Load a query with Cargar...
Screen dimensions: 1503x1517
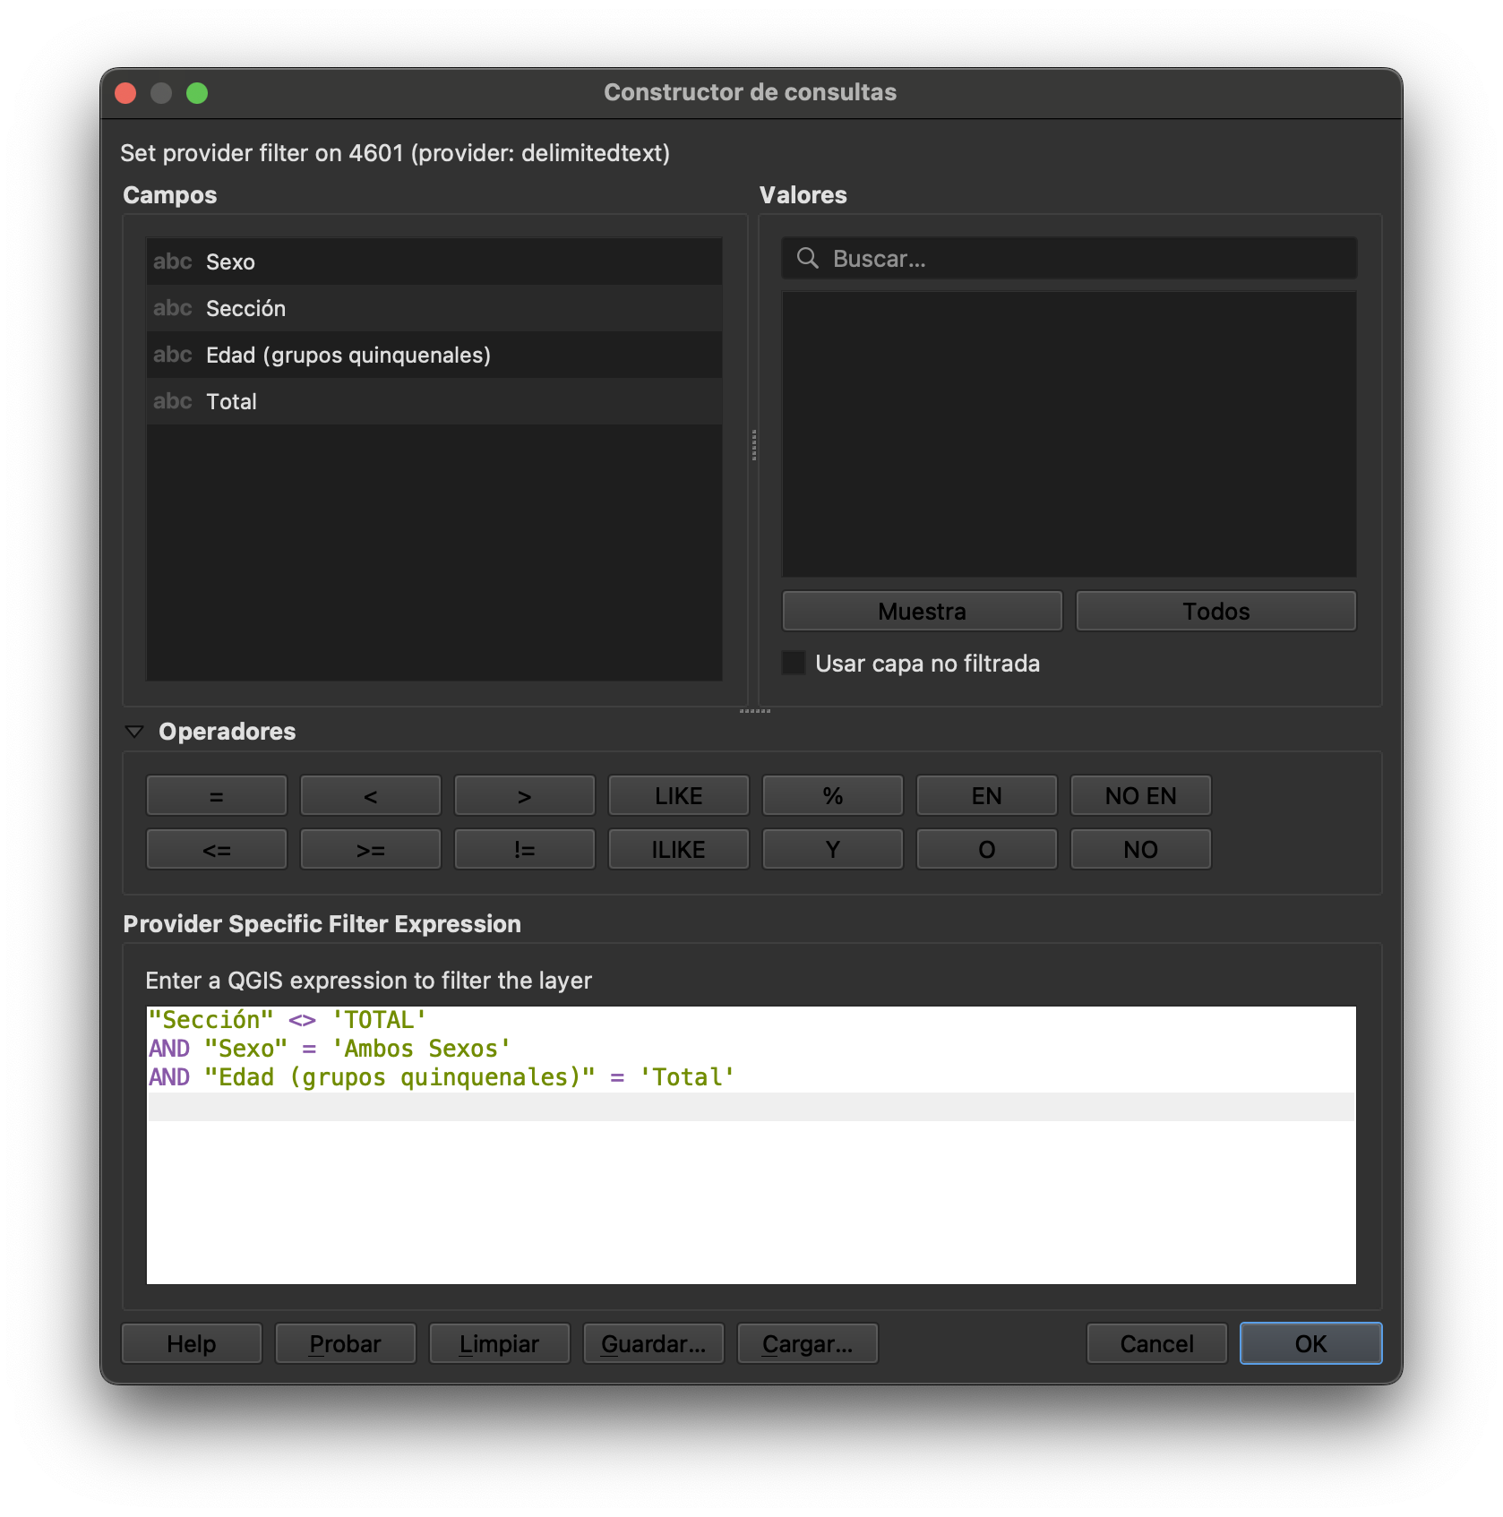click(x=808, y=1344)
